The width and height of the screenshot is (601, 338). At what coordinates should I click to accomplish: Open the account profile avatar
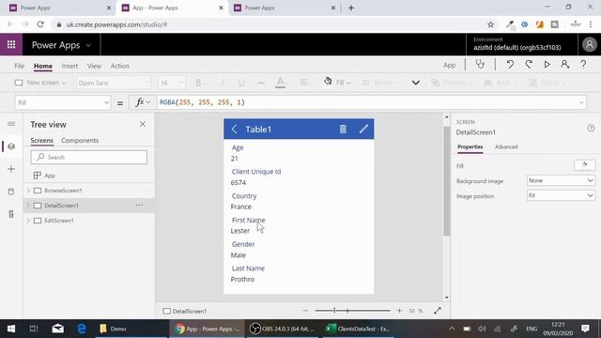[x=590, y=44]
